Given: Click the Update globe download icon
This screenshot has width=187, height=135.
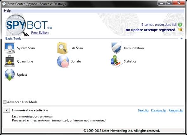Looking at the screenshot, I should [10, 75].
